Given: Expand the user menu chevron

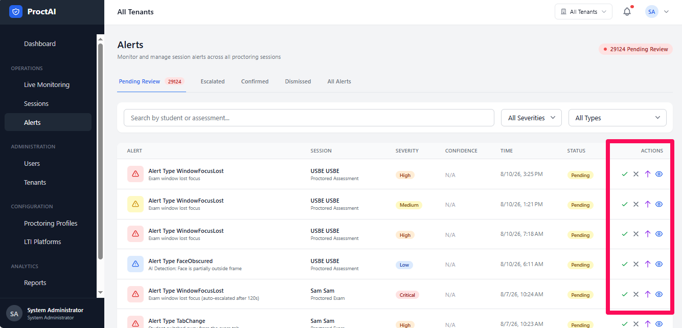Looking at the screenshot, I should click(666, 12).
